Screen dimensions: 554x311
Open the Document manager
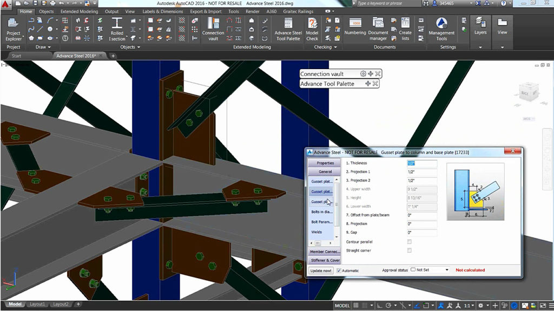pos(378,30)
